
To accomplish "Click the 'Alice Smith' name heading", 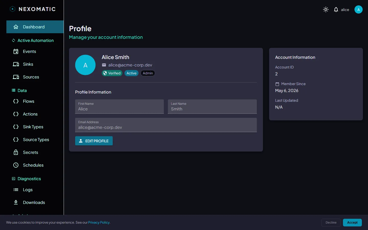I will 116,57.
